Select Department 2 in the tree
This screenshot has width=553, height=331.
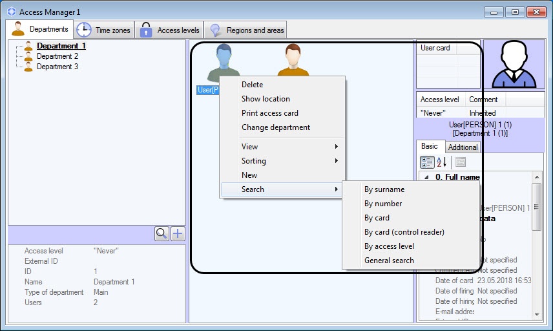57,56
